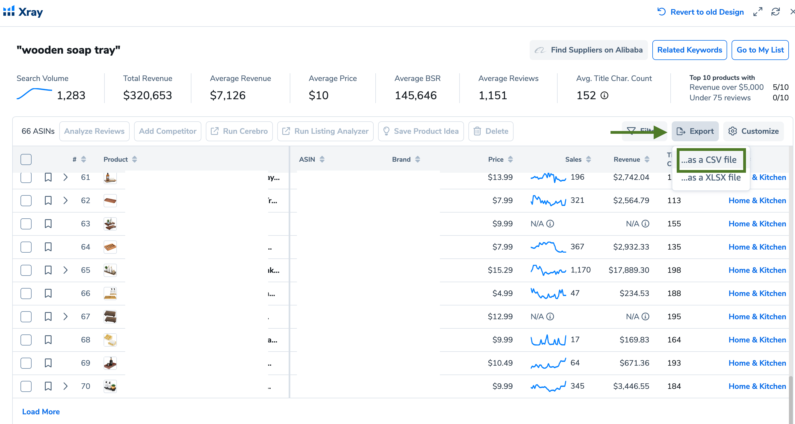Open Related Keywords button
The width and height of the screenshot is (795, 424).
coord(689,50)
